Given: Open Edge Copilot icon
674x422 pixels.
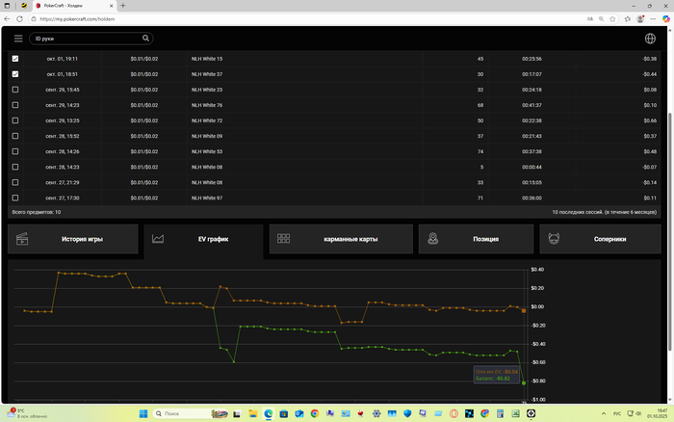Looking at the screenshot, I should click(666, 19).
